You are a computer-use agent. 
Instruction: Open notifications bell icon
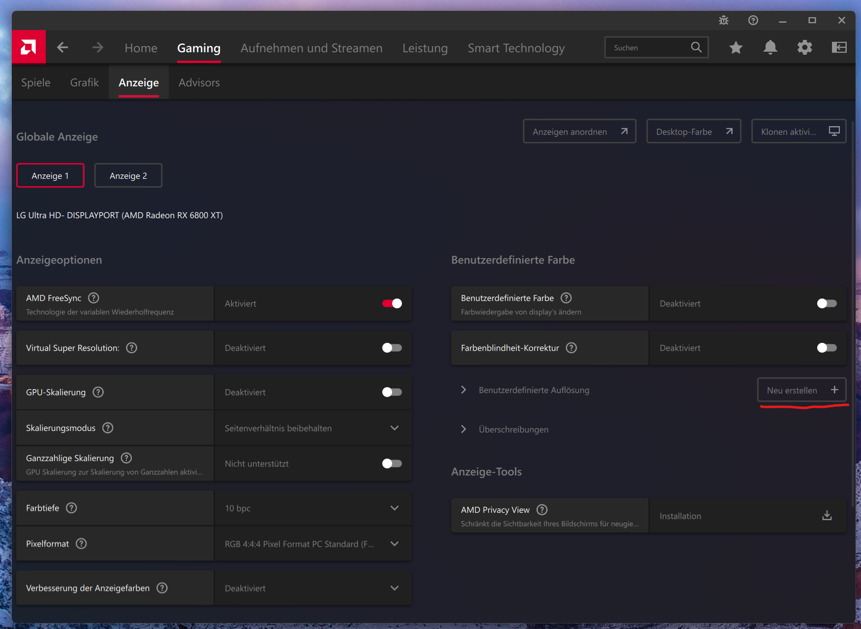pos(770,47)
